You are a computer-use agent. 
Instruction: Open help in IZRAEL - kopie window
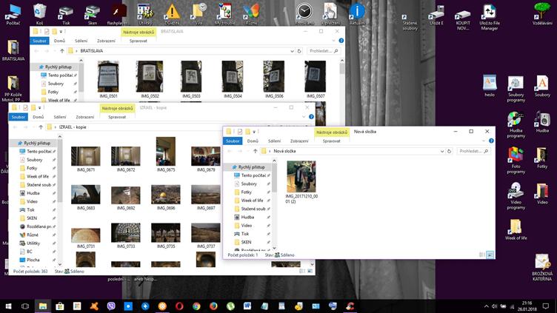click(311, 117)
